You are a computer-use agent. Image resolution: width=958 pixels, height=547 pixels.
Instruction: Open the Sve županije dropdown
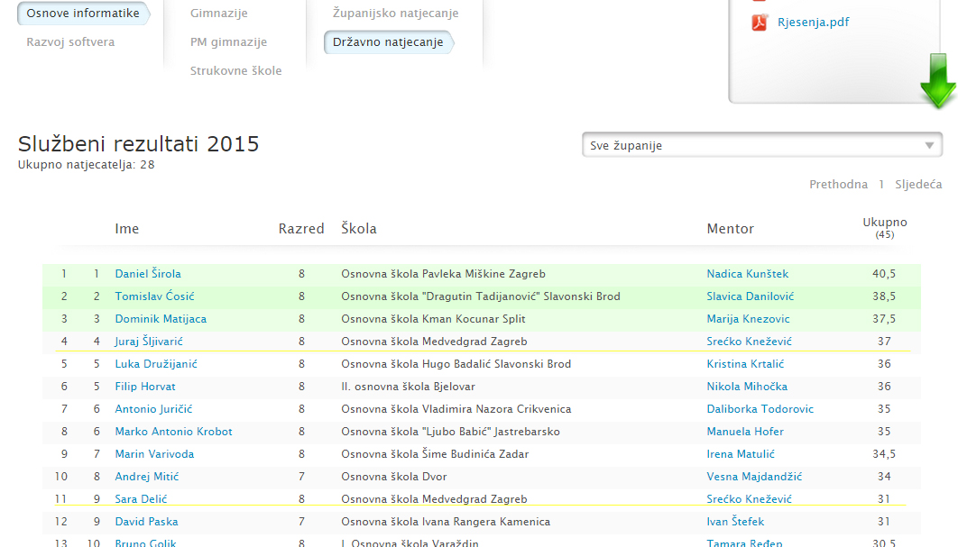click(761, 145)
